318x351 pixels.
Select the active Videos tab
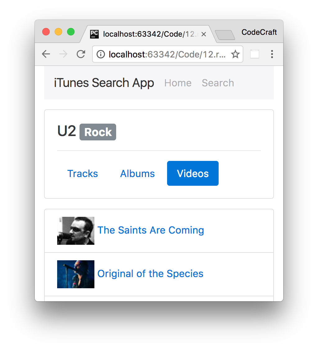point(193,174)
